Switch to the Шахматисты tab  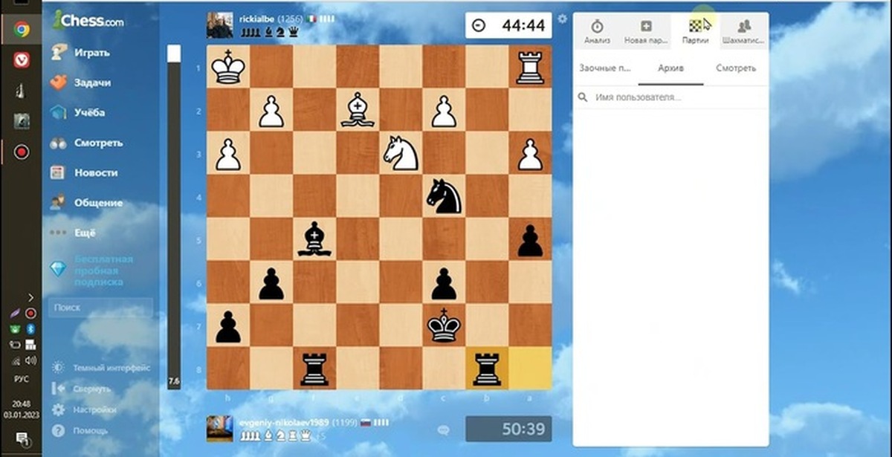click(744, 31)
